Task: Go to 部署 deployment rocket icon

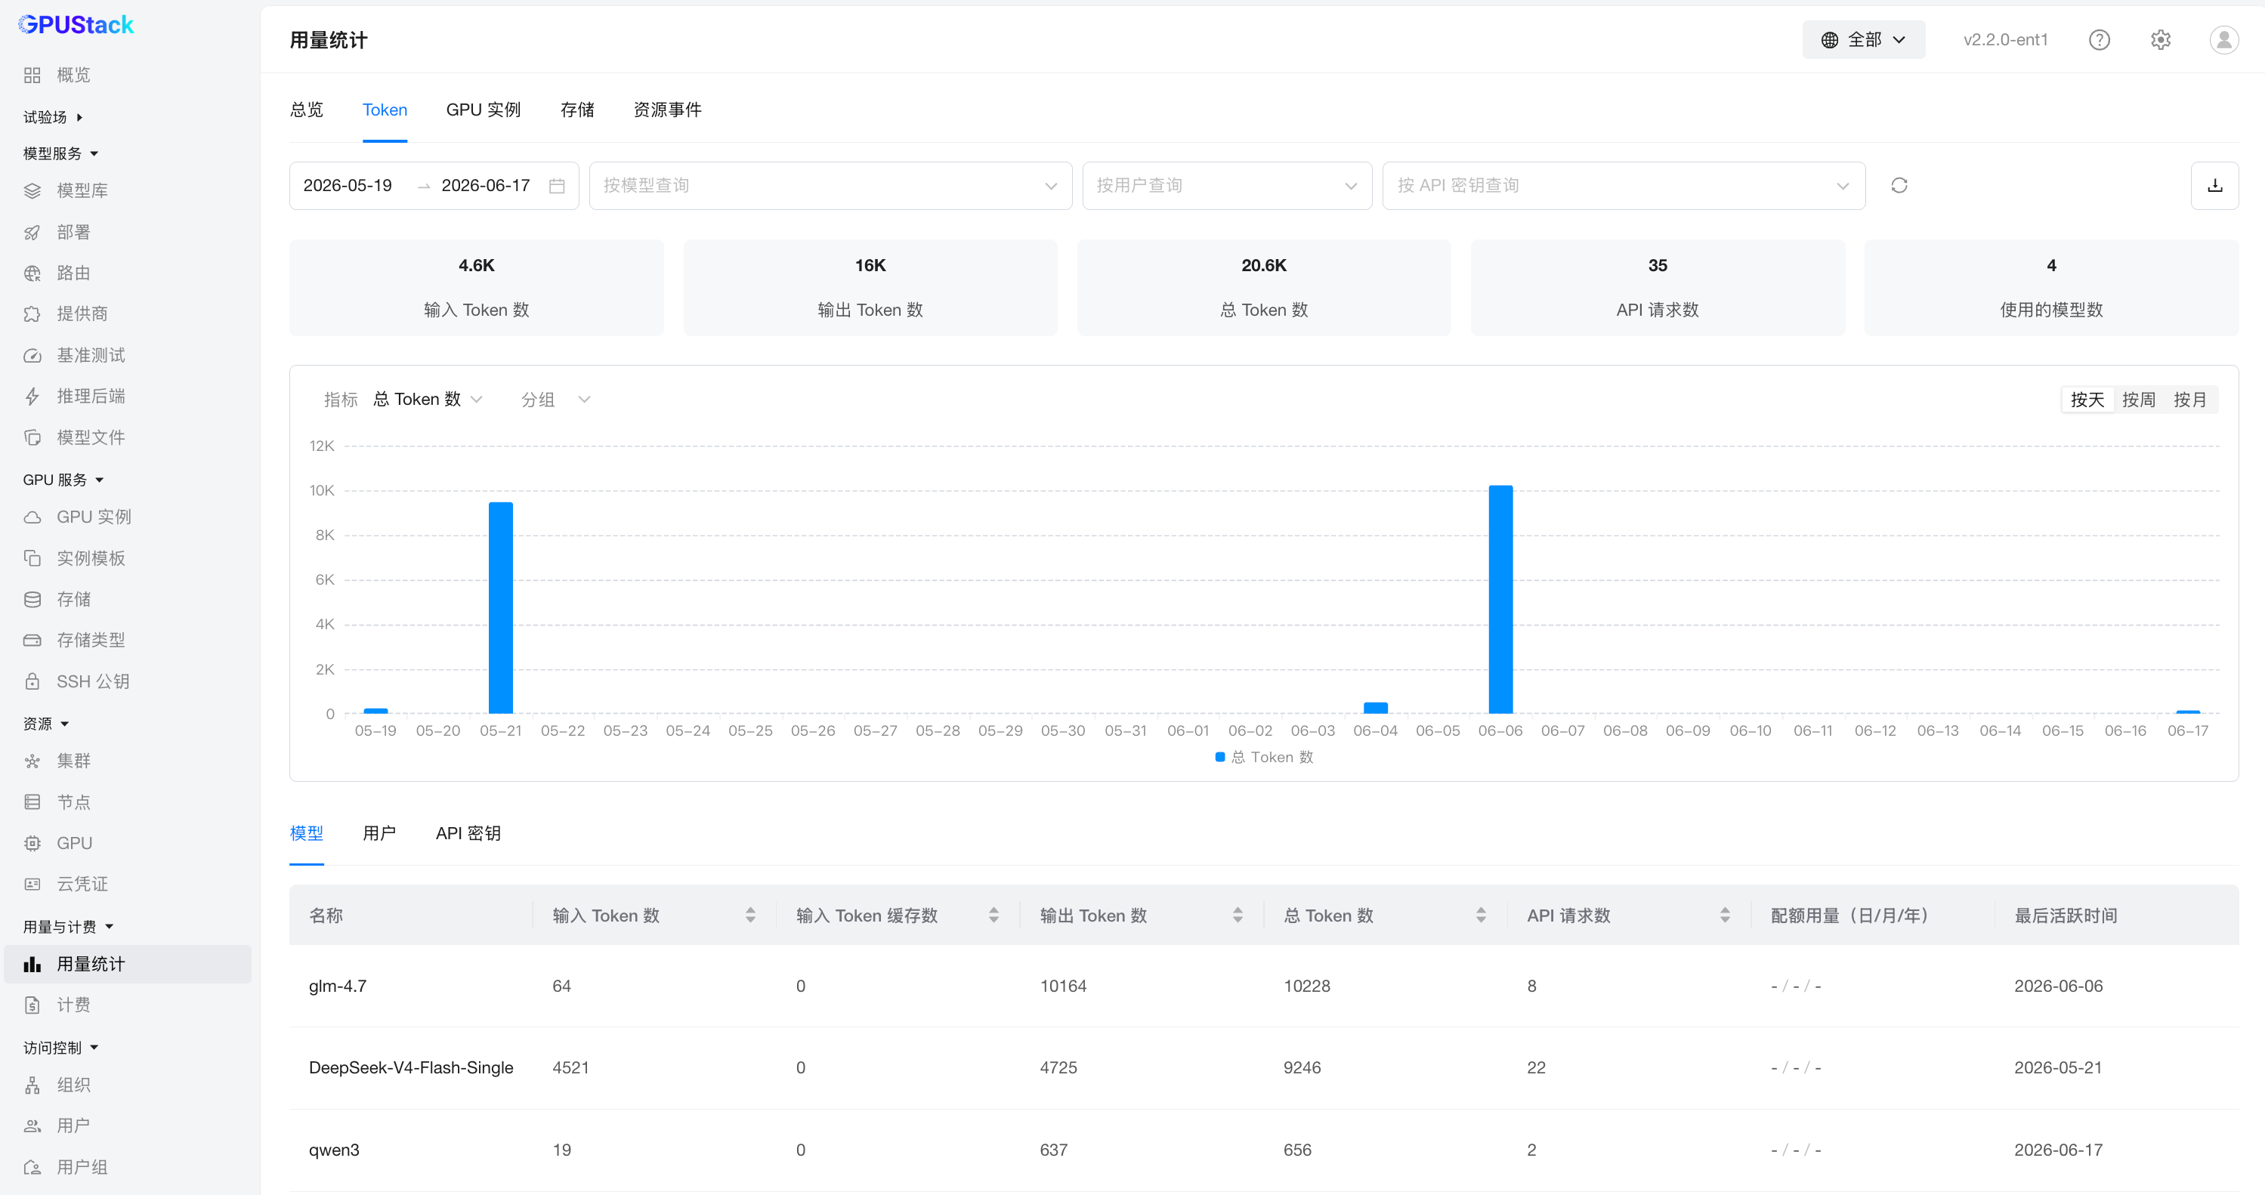Action: [x=32, y=232]
